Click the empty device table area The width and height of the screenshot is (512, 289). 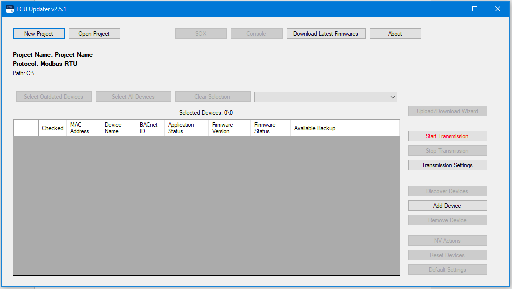tap(206, 205)
